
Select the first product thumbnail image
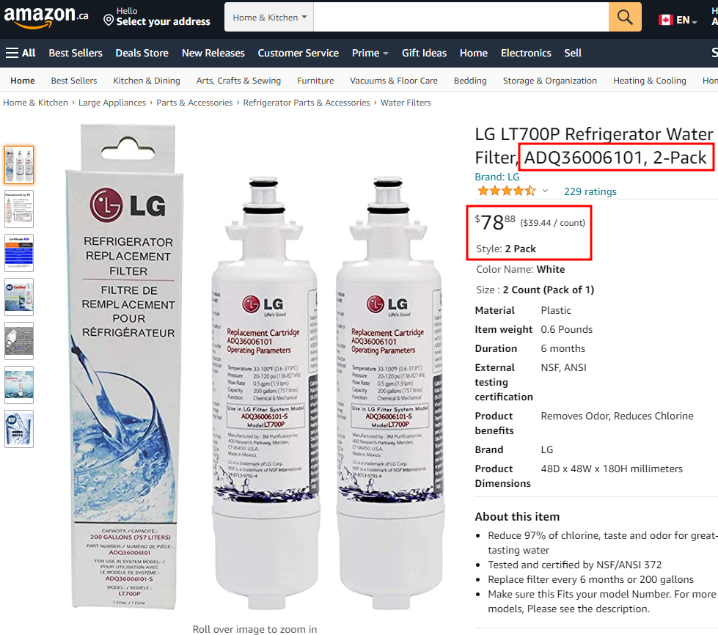19,165
